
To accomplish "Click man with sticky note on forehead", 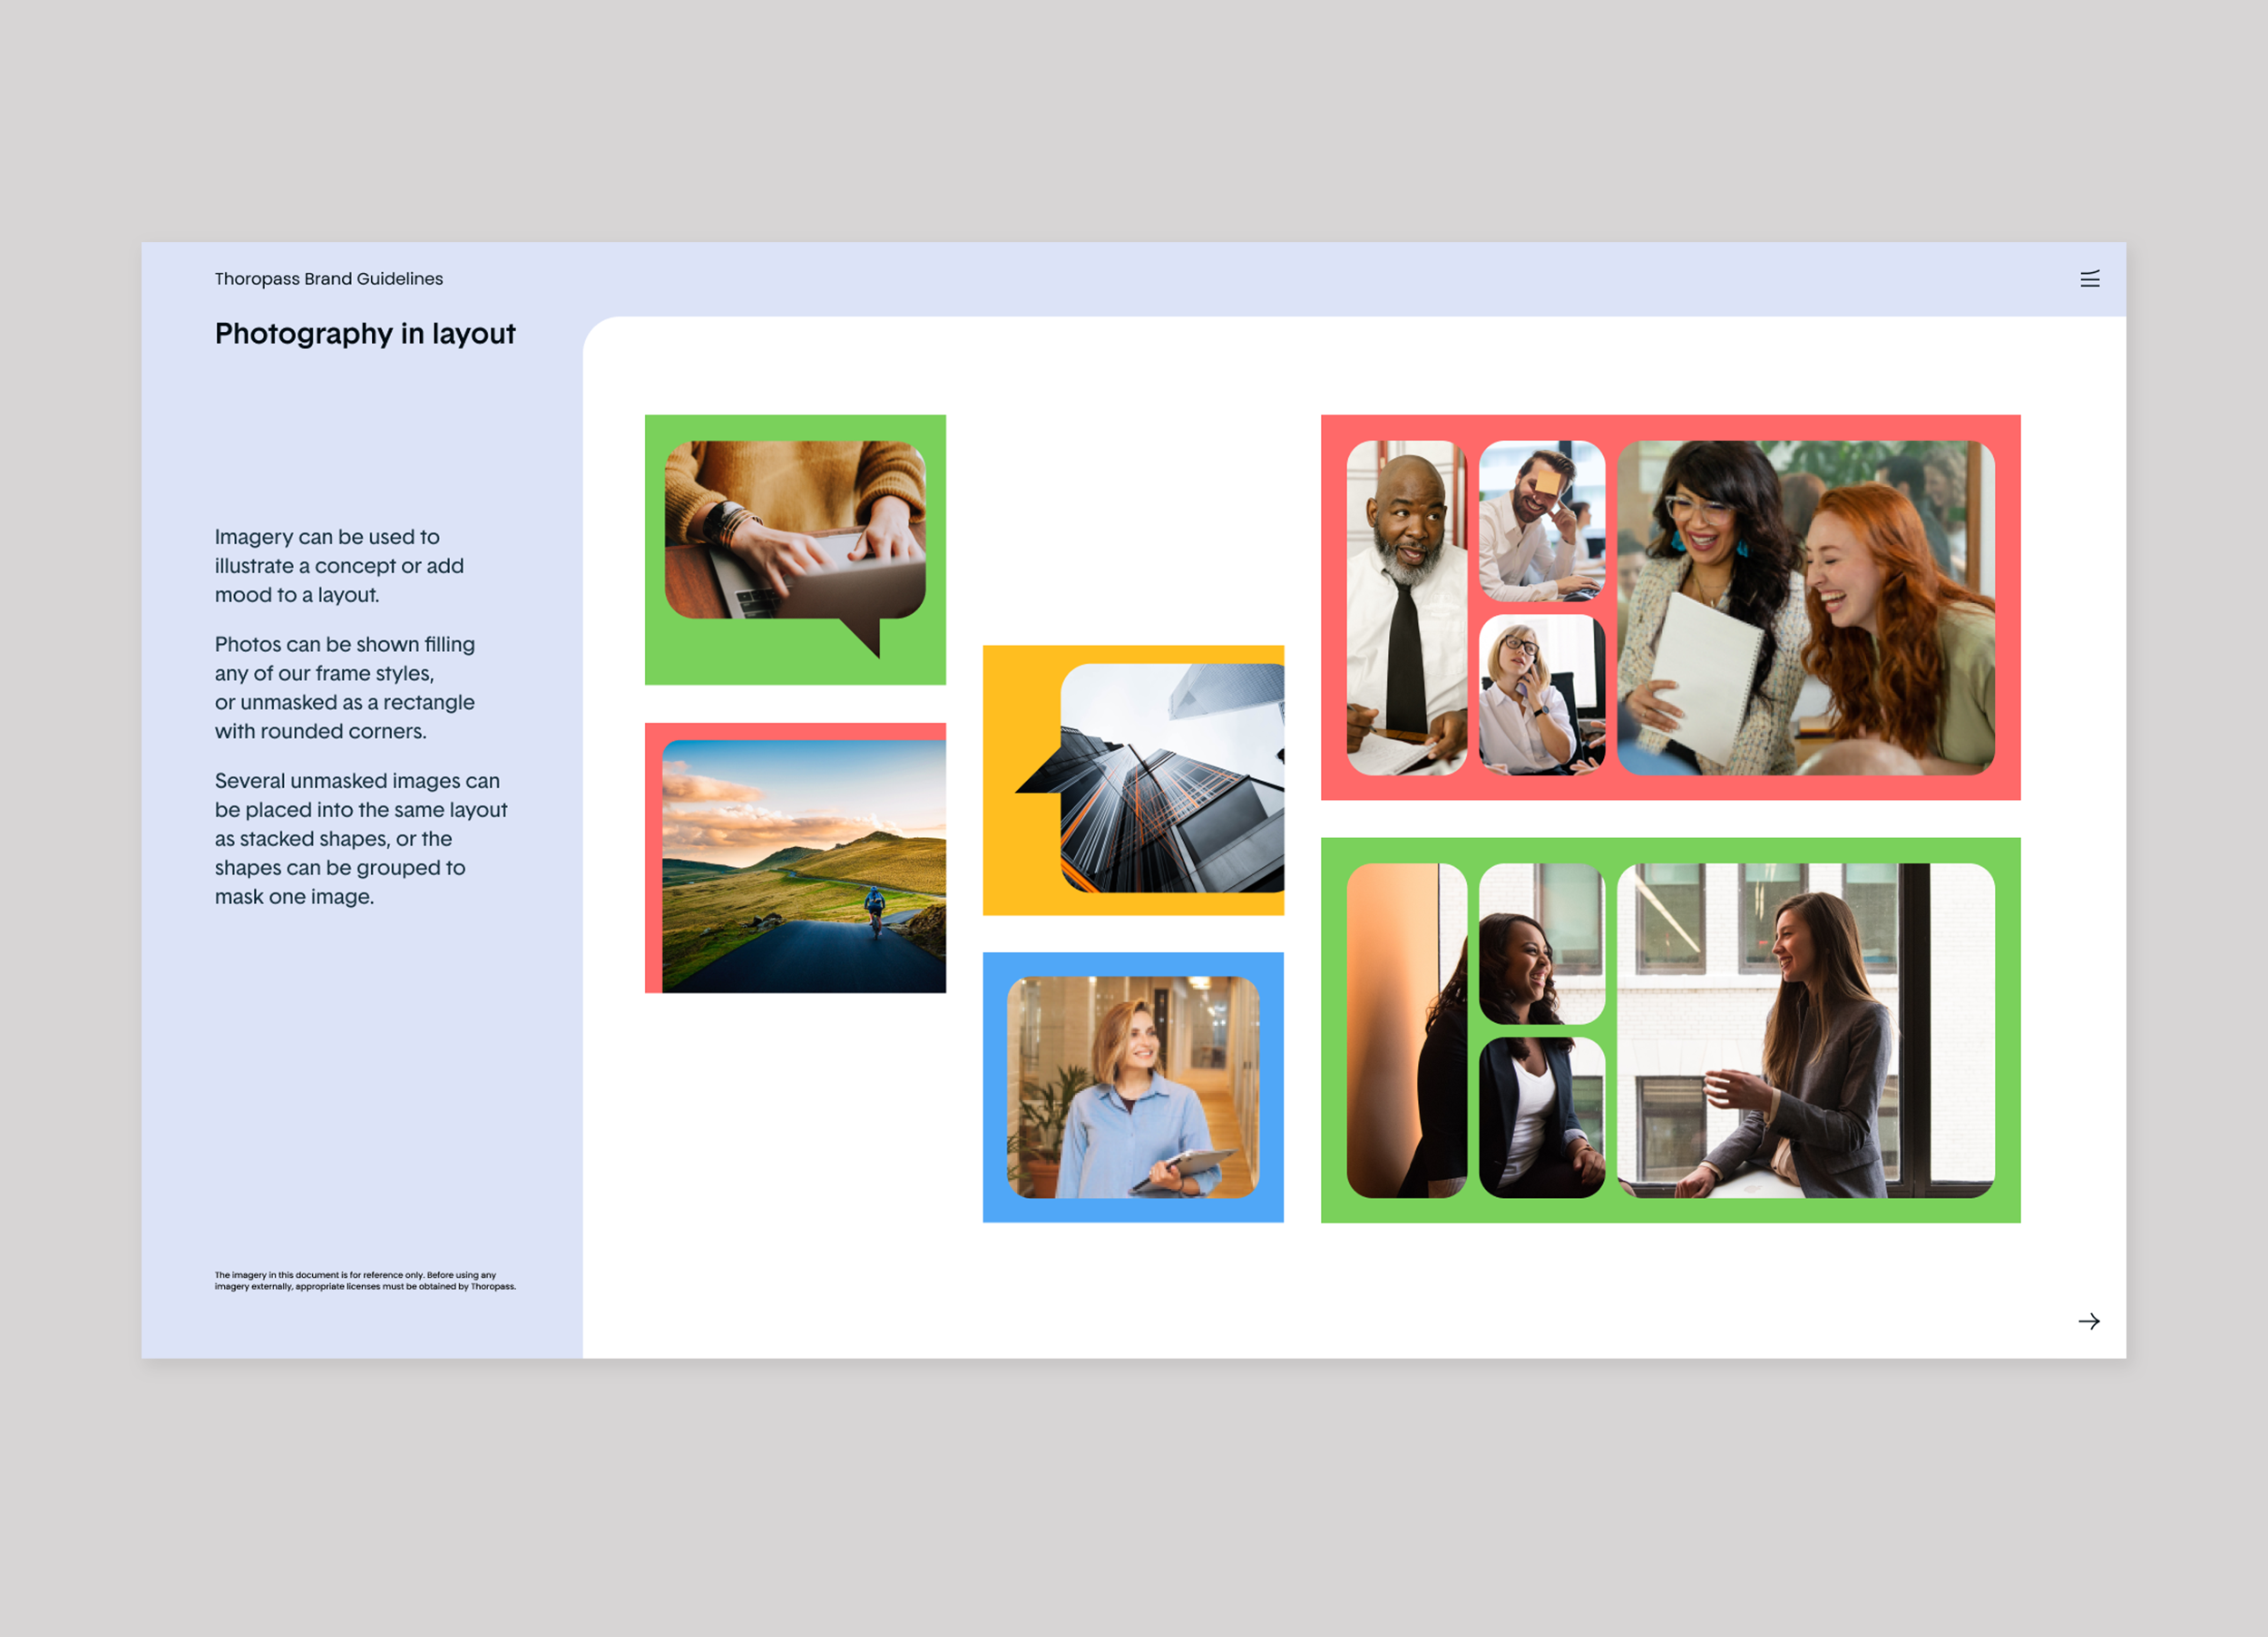I will pos(1541,520).
